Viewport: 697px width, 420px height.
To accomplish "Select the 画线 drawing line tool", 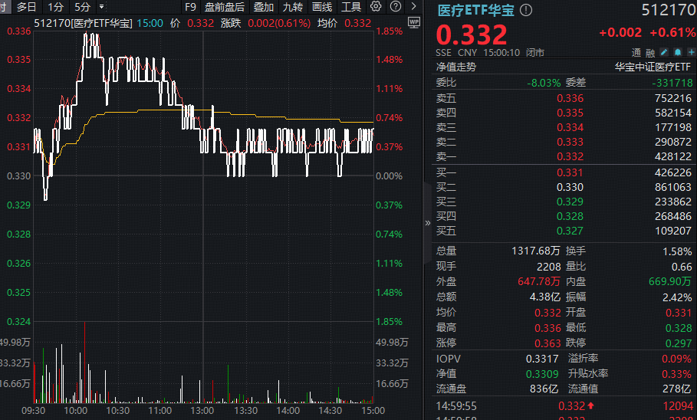I will (x=322, y=7).
